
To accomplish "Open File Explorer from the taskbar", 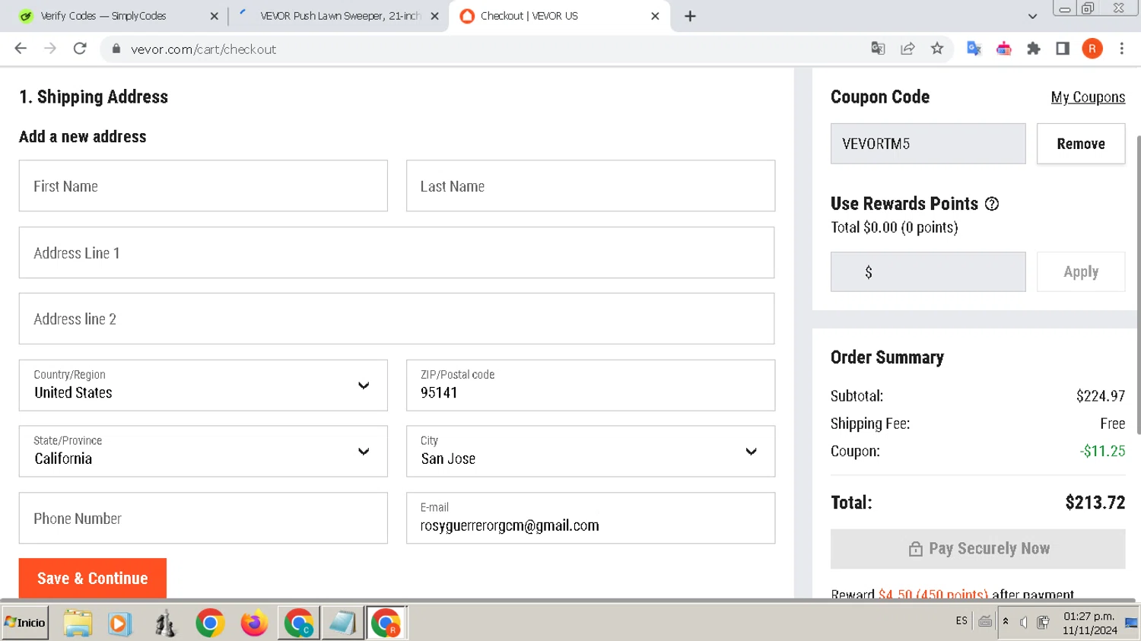I will click(78, 624).
